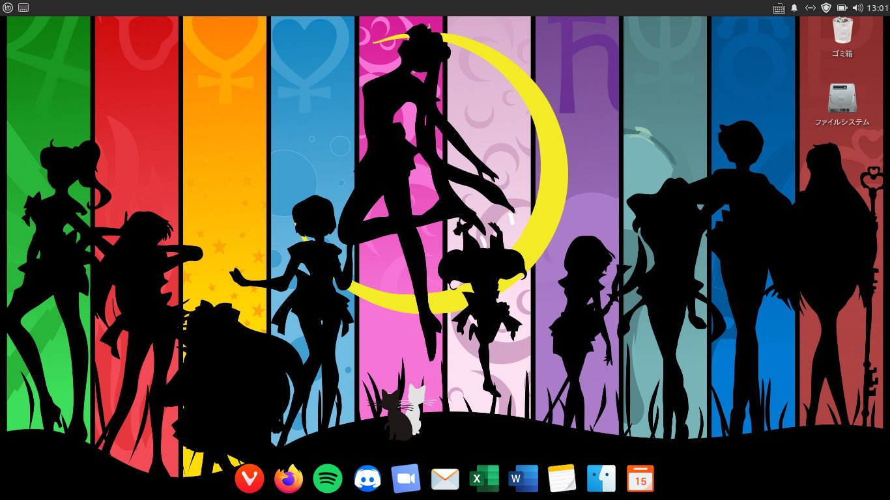Open the network connection indicator

tap(810, 8)
